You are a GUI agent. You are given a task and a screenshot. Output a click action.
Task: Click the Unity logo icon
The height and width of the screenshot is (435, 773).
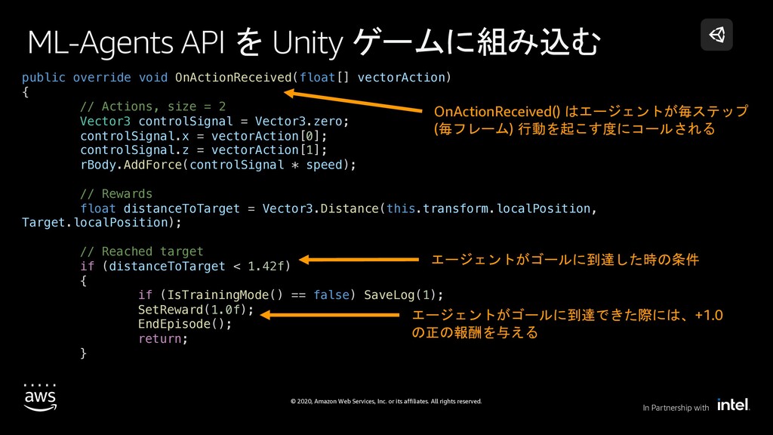tap(716, 35)
